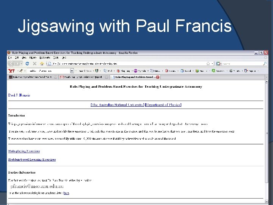The image size is (273, 205).
Task: Click the Yahoo toolbar search field
Action: [49, 71]
